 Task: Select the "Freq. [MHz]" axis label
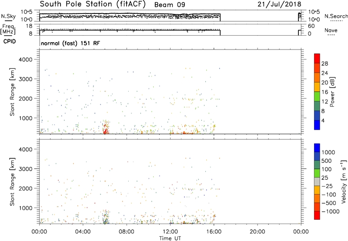click(x=8, y=29)
